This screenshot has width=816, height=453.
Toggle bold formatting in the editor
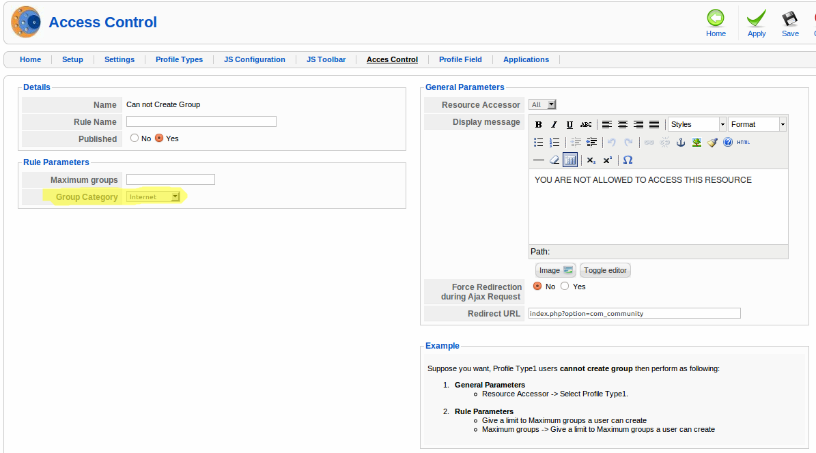[539, 125]
